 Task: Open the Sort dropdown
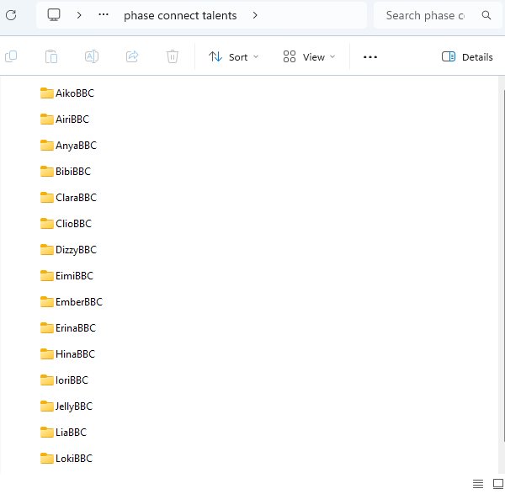tap(233, 57)
